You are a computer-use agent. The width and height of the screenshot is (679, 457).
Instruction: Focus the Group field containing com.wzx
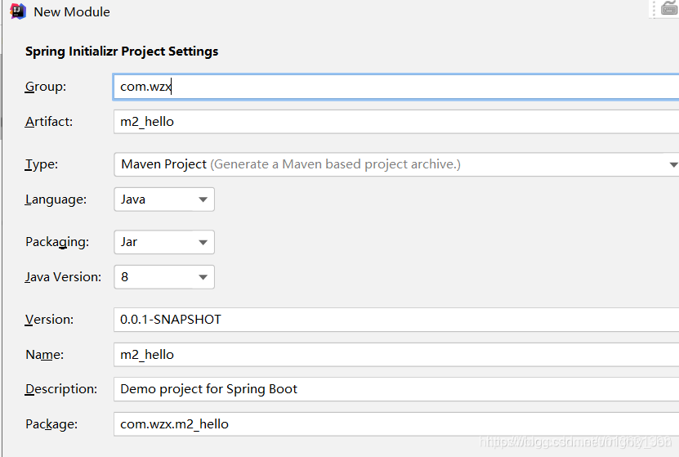tap(396, 87)
